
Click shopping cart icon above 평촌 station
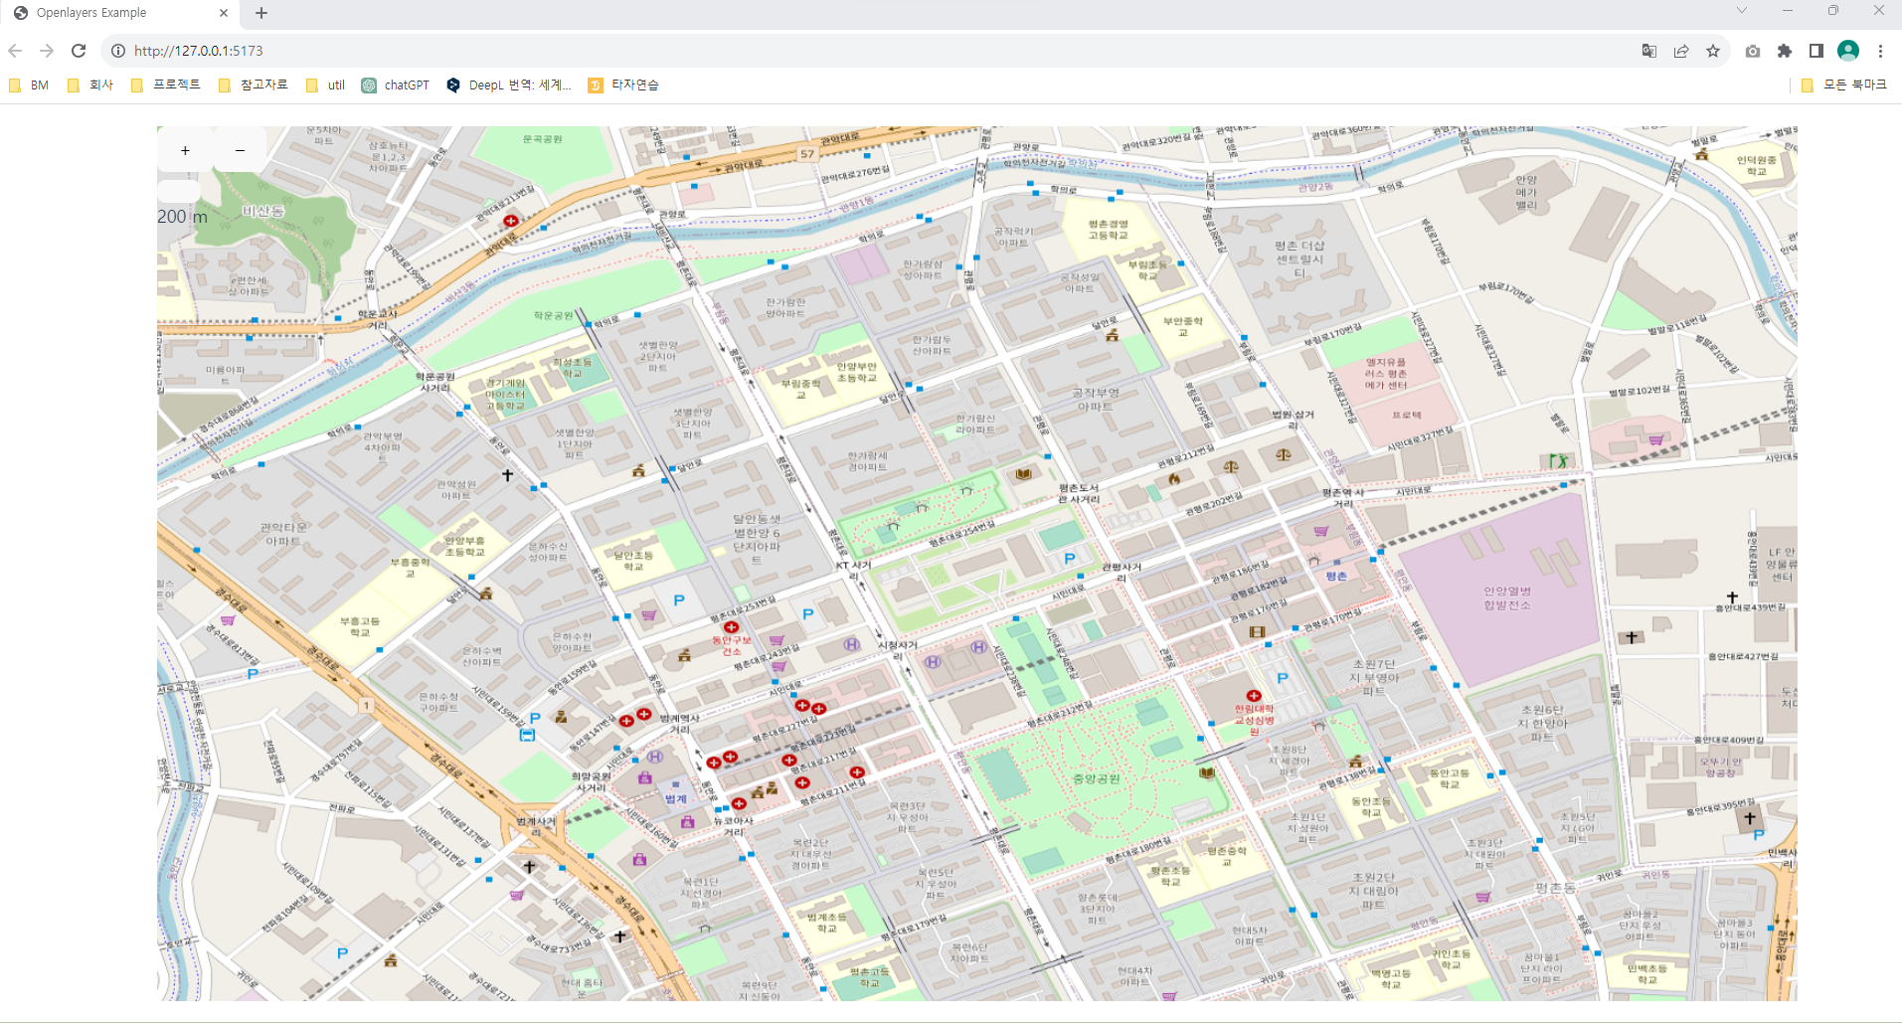pyautogui.click(x=1321, y=531)
